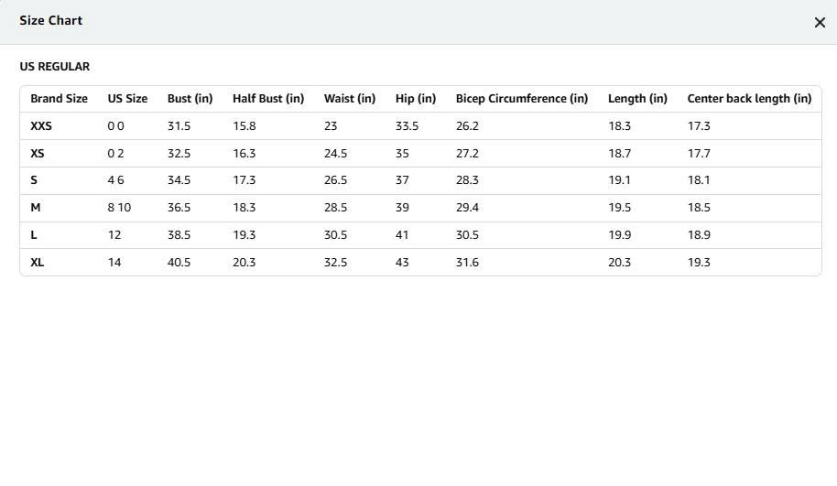Image resolution: width=837 pixels, height=486 pixels.
Task: Click the XXS brand size row
Action: (41, 126)
